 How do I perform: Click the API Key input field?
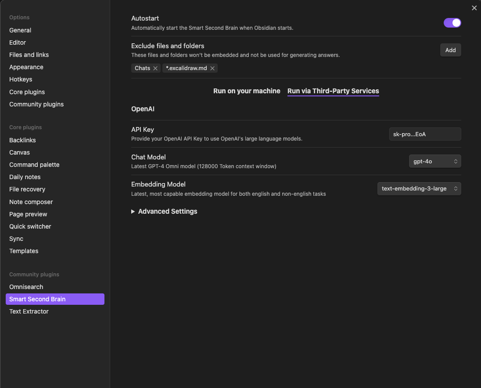point(425,134)
